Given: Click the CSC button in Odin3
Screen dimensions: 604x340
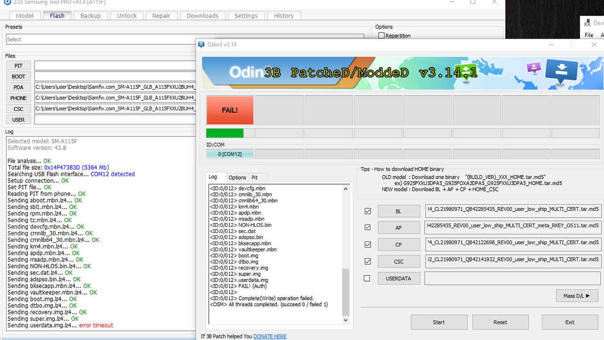Looking at the screenshot, I should [x=399, y=262].
